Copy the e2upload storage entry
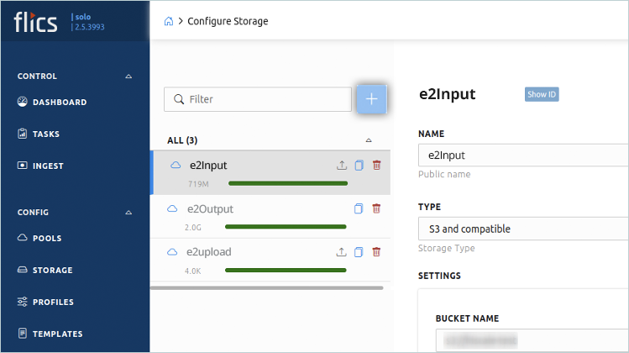629x353 pixels. [x=359, y=251]
